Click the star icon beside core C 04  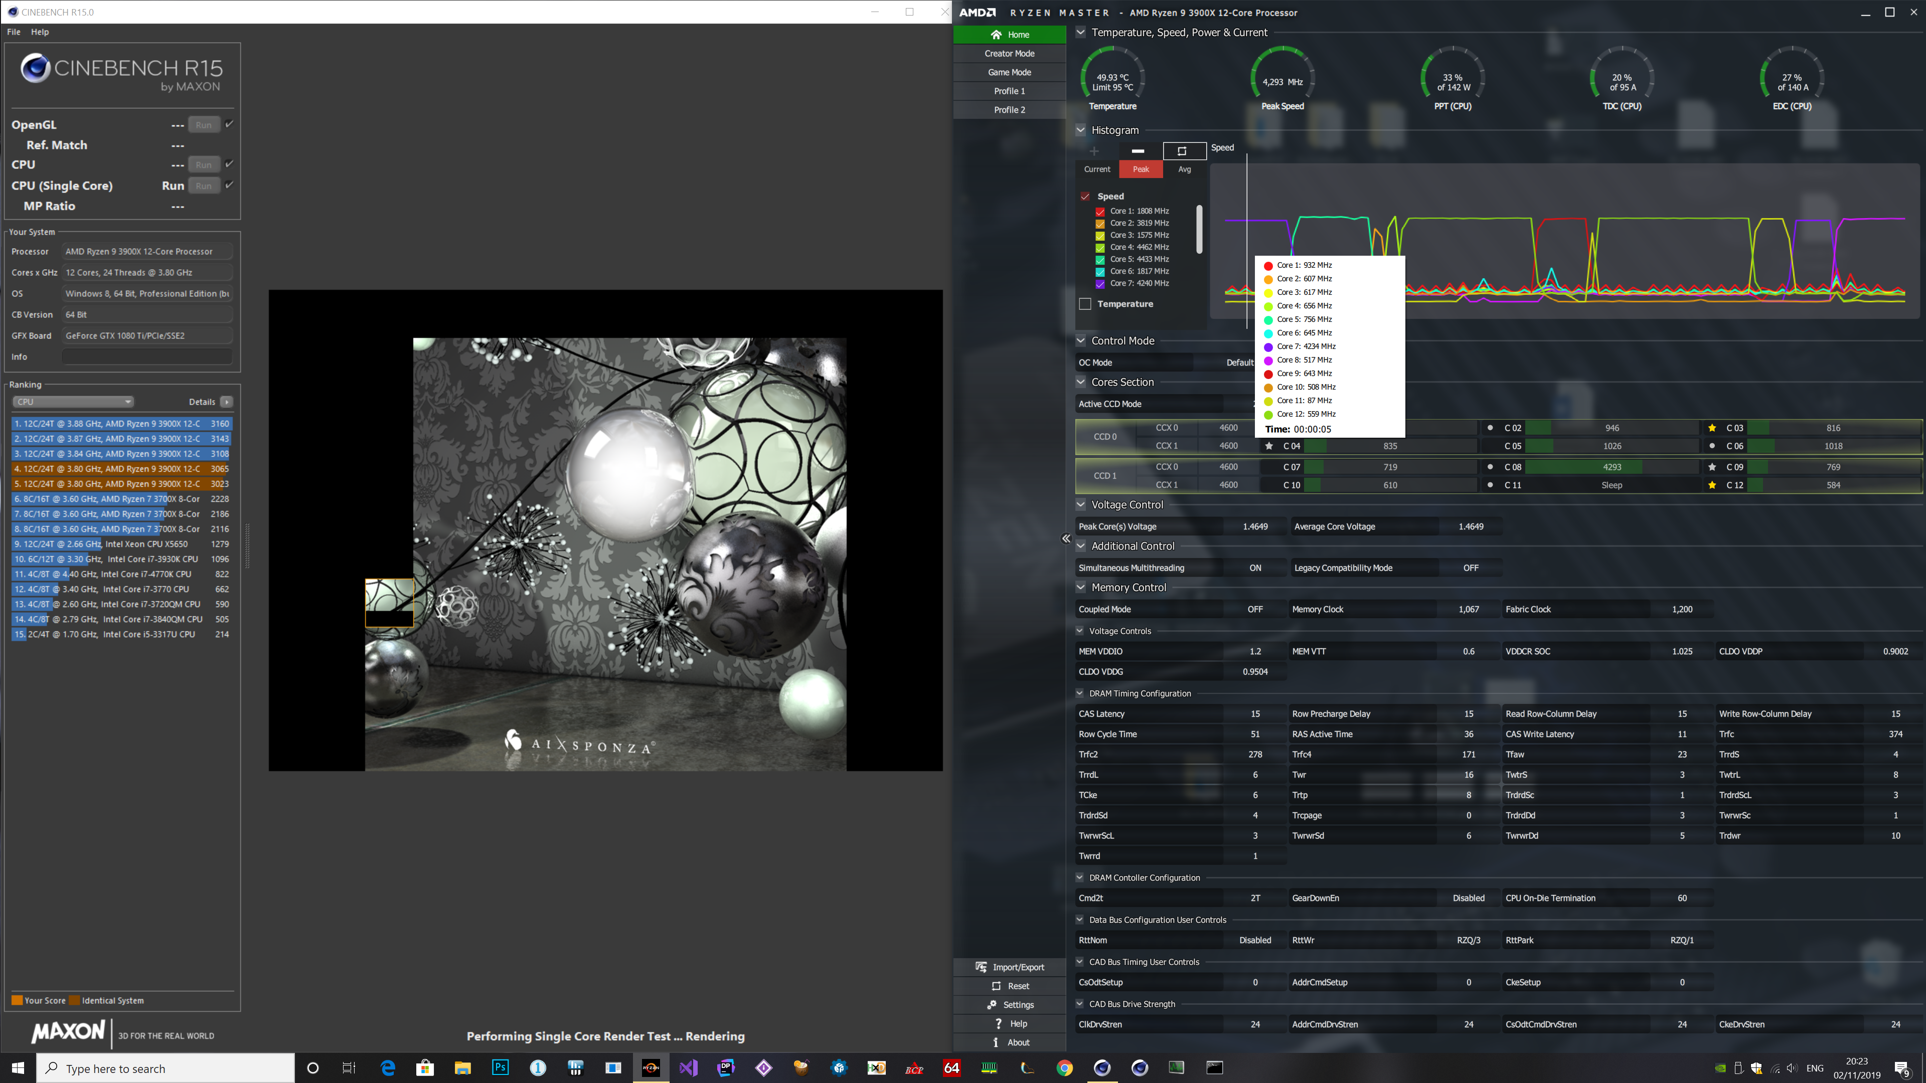(1269, 446)
